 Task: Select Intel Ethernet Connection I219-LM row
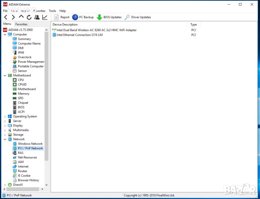(80, 35)
